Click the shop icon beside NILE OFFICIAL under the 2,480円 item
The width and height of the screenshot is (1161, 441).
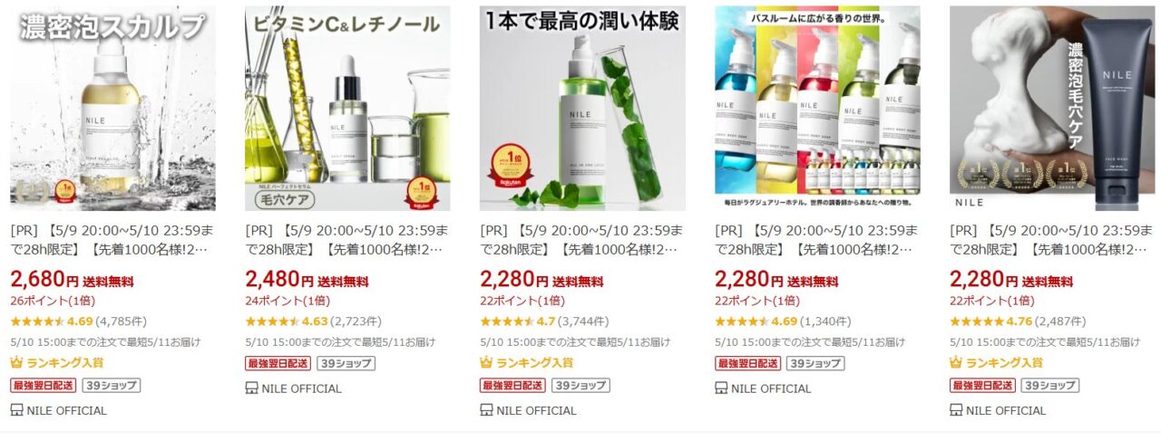coord(251,388)
